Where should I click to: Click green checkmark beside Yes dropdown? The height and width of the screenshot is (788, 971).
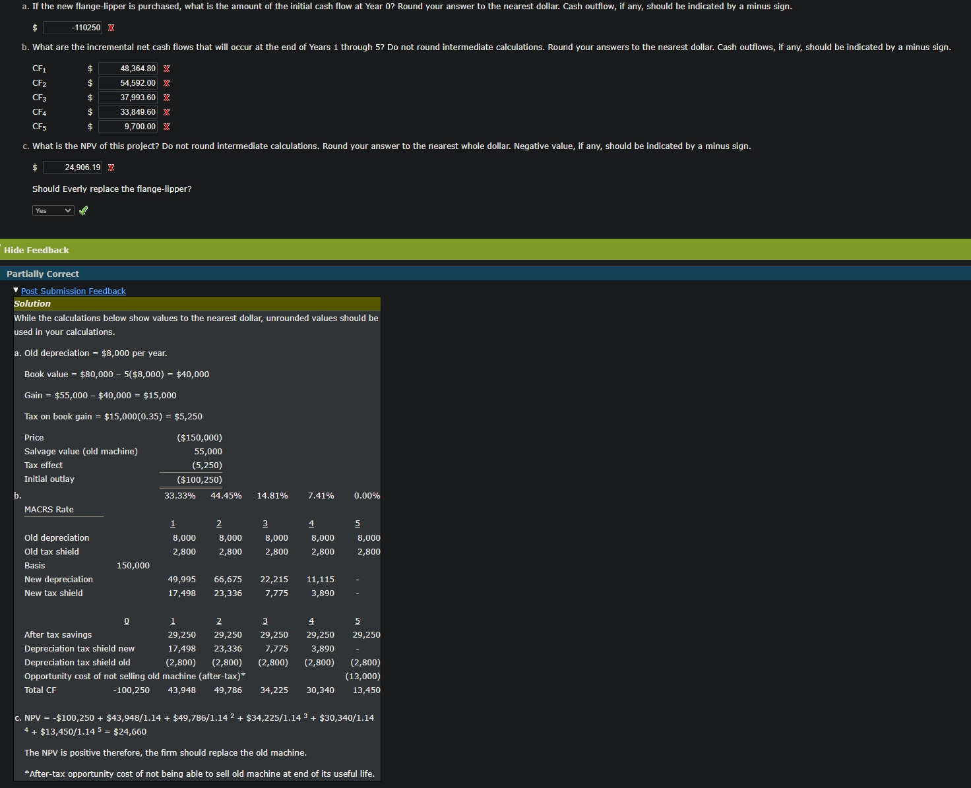(x=83, y=211)
